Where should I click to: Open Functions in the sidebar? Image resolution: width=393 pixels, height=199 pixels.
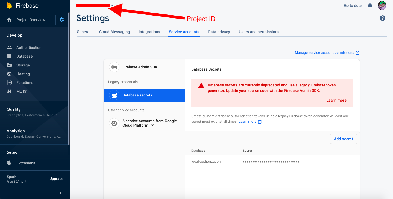25,83
